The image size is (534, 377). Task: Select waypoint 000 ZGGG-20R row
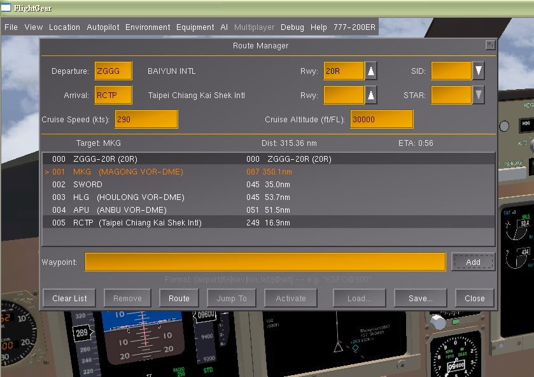(x=269, y=159)
